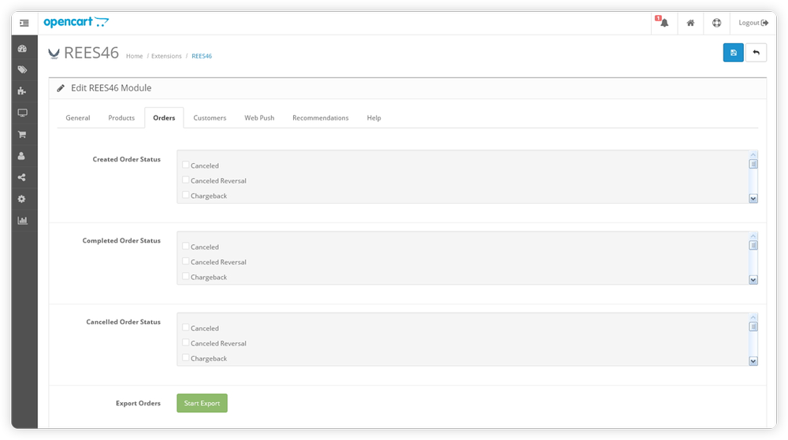The image size is (788, 440).
Task: Check Canceled Reversal under Cancelled Order Status
Action: 185,342
